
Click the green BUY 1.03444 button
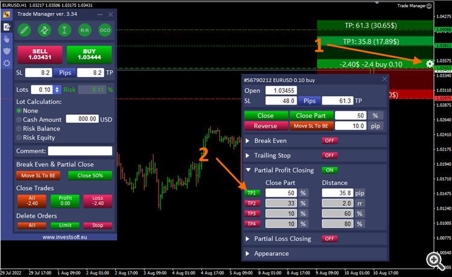point(89,54)
